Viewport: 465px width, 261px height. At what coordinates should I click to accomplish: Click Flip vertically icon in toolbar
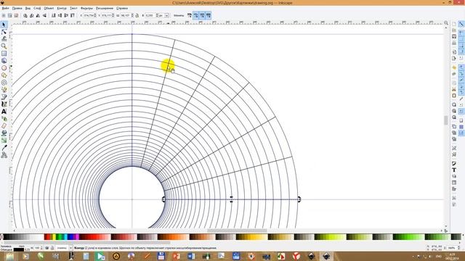coord(44,15)
